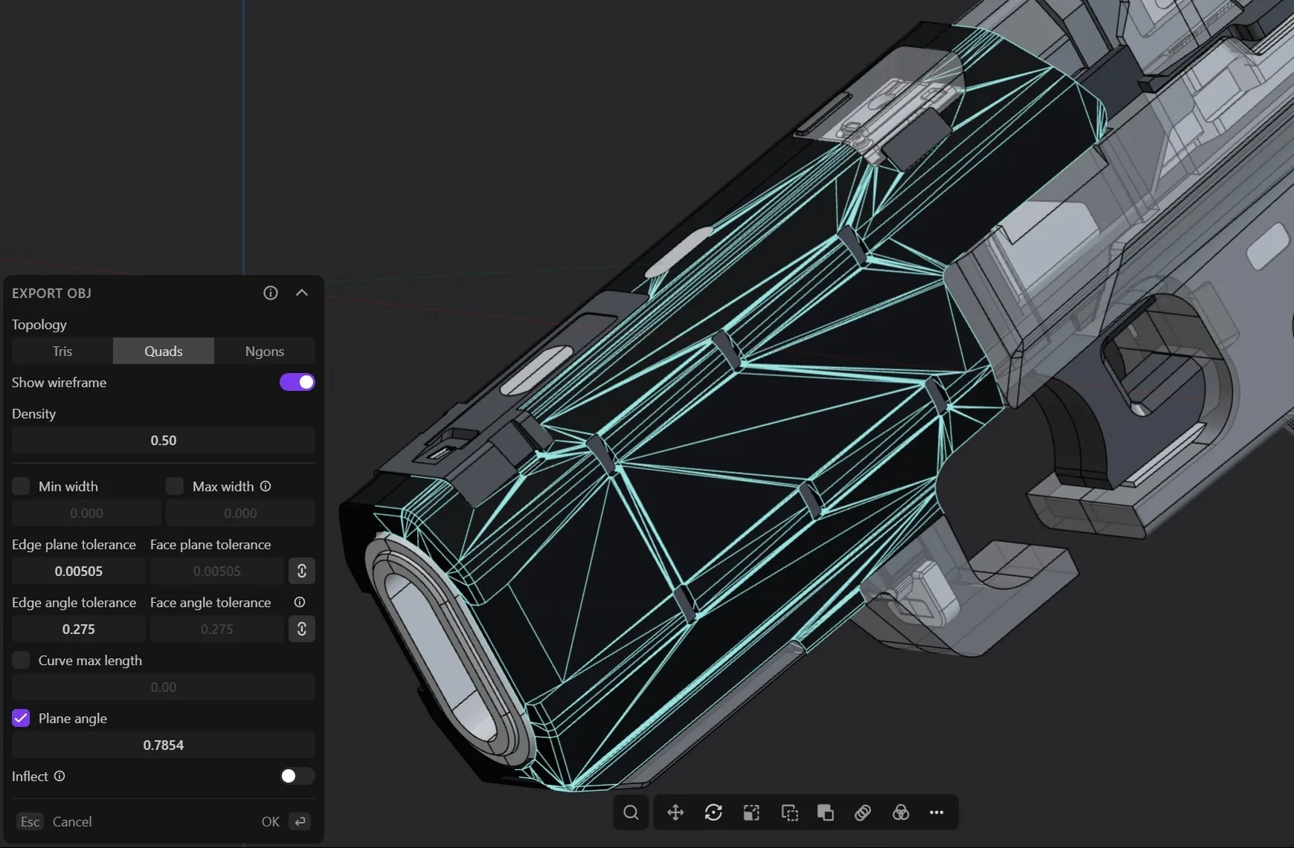Edit Edge plane tolerance value 0.00505
The height and width of the screenshot is (848, 1294).
(x=79, y=571)
